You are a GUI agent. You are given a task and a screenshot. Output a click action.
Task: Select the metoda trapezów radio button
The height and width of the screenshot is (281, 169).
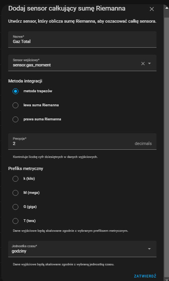coord(15,91)
